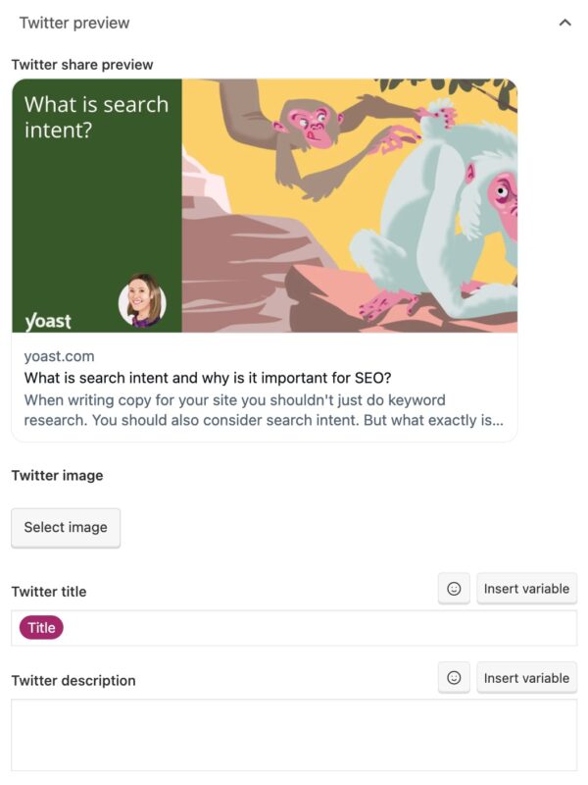The width and height of the screenshot is (588, 785).
Task: Open the emoji picker for Twitter description
Action: [453, 677]
